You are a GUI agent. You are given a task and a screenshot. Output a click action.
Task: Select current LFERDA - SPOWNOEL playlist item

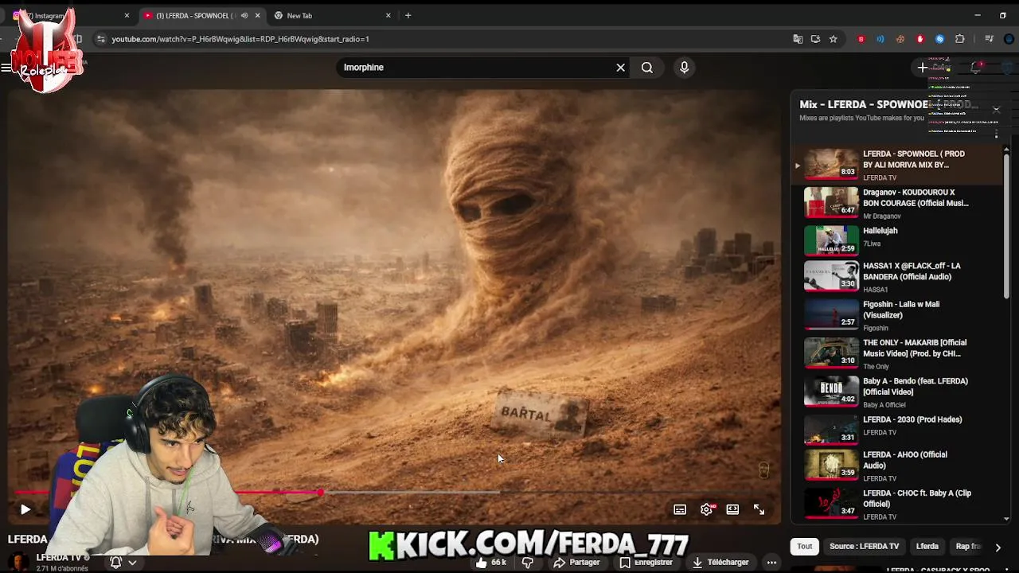point(897,165)
